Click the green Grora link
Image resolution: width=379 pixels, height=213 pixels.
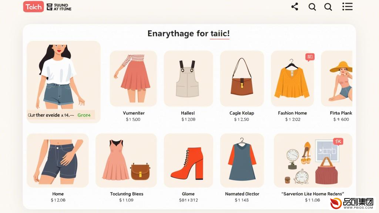84,115
